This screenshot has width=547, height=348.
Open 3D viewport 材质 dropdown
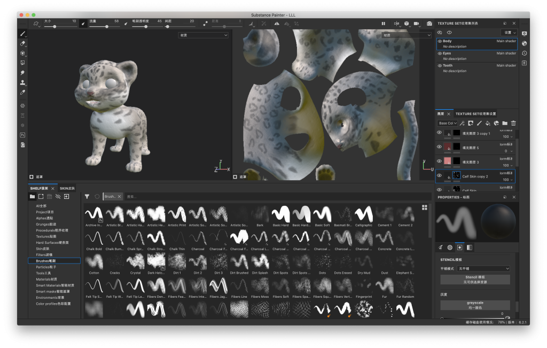tap(204, 35)
